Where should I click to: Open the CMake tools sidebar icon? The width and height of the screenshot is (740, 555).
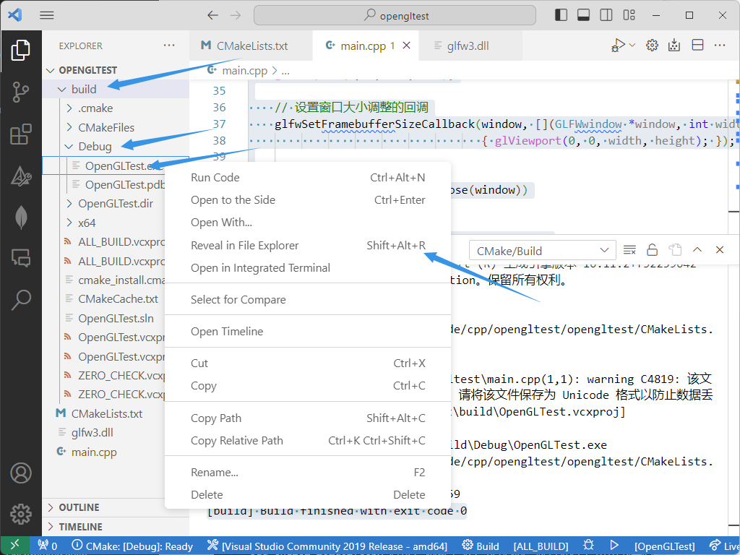(x=21, y=176)
